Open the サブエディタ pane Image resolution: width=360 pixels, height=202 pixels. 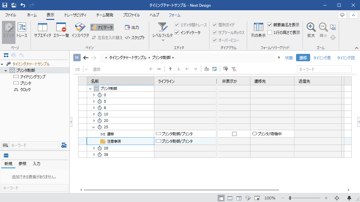pyautogui.click(x=42, y=30)
